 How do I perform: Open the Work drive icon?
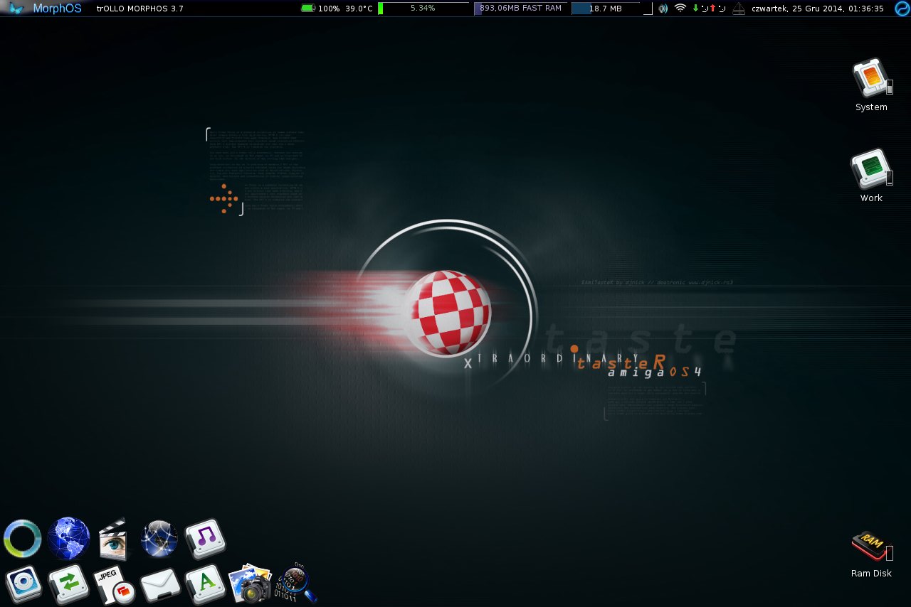click(871, 169)
